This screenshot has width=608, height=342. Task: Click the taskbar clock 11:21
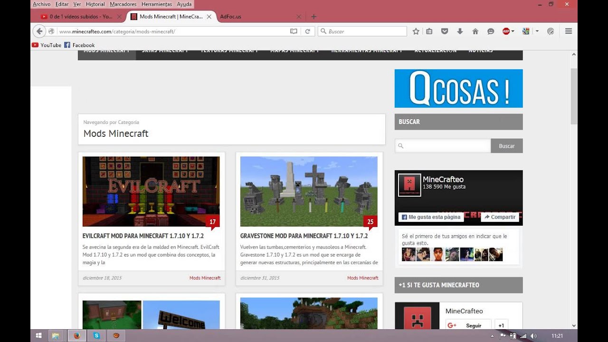pyautogui.click(x=557, y=336)
